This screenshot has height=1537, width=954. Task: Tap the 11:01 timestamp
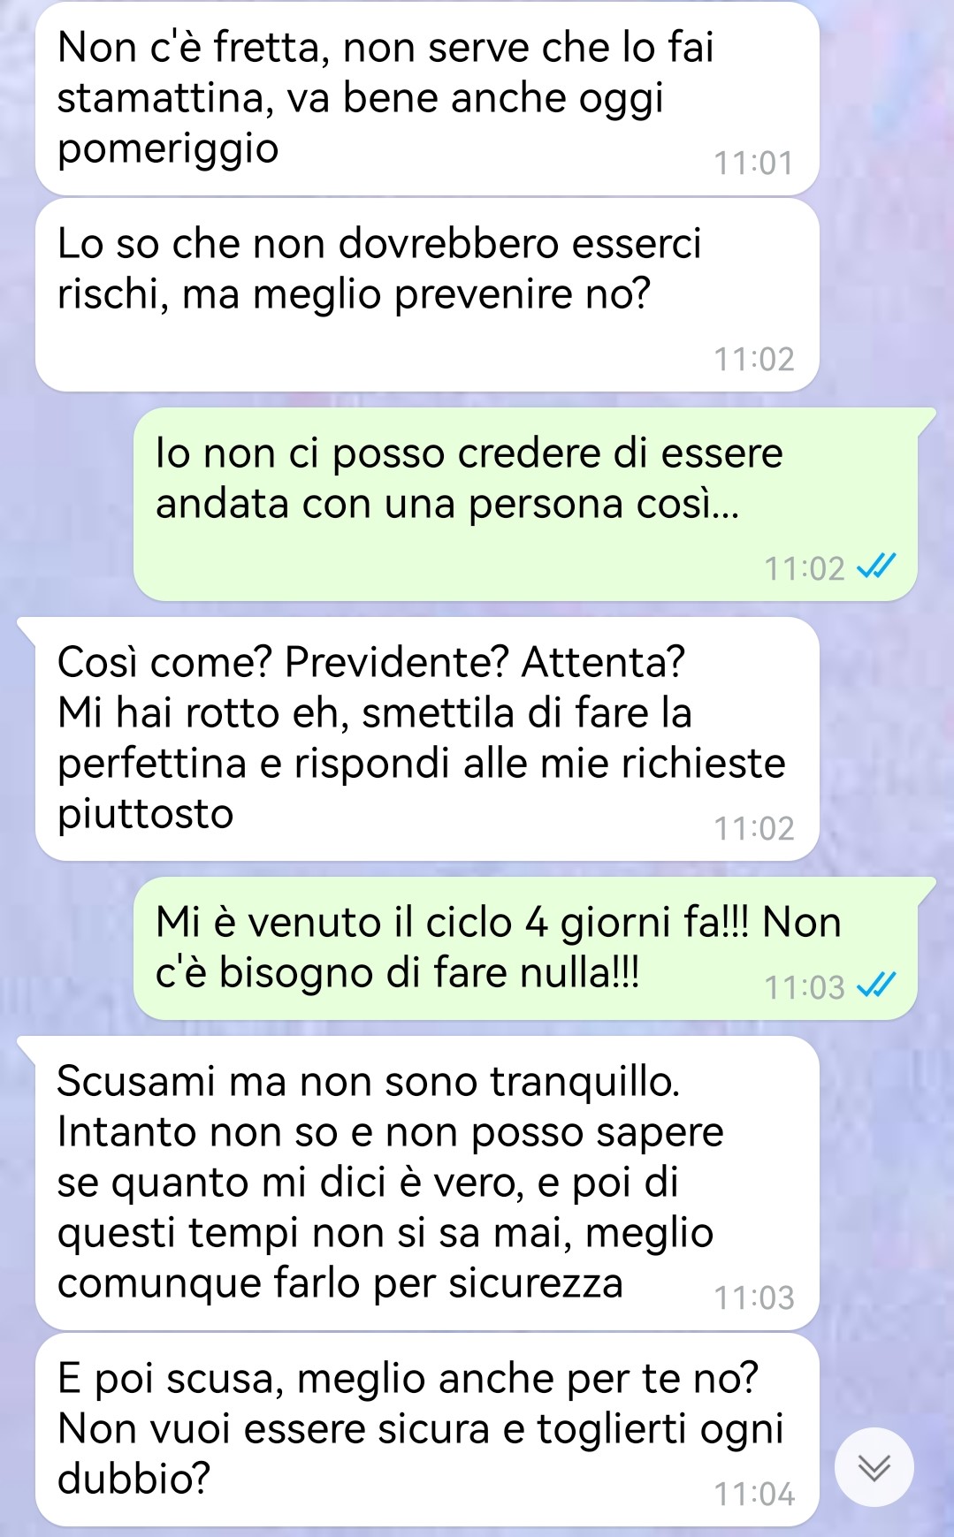click(754, 164)
